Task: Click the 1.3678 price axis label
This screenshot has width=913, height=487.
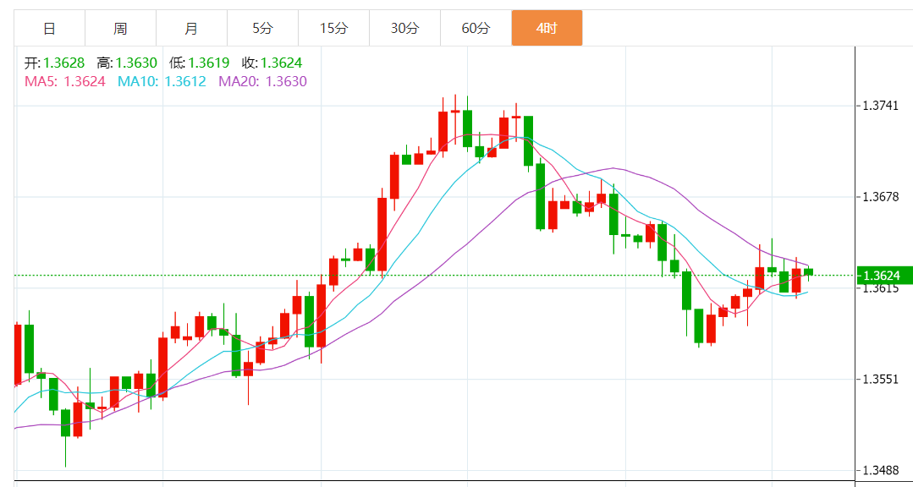Action: tap(880, 197)
